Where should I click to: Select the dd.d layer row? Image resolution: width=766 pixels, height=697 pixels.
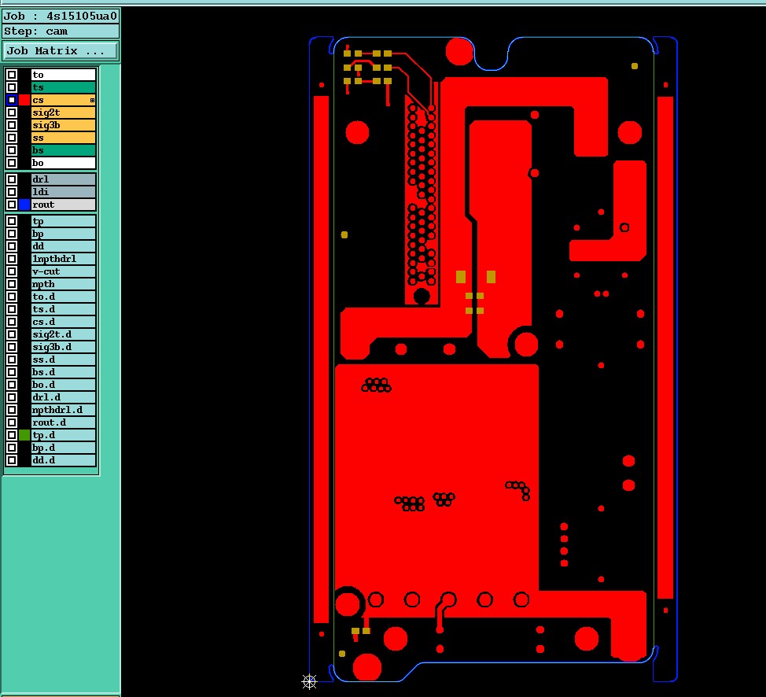64,460
